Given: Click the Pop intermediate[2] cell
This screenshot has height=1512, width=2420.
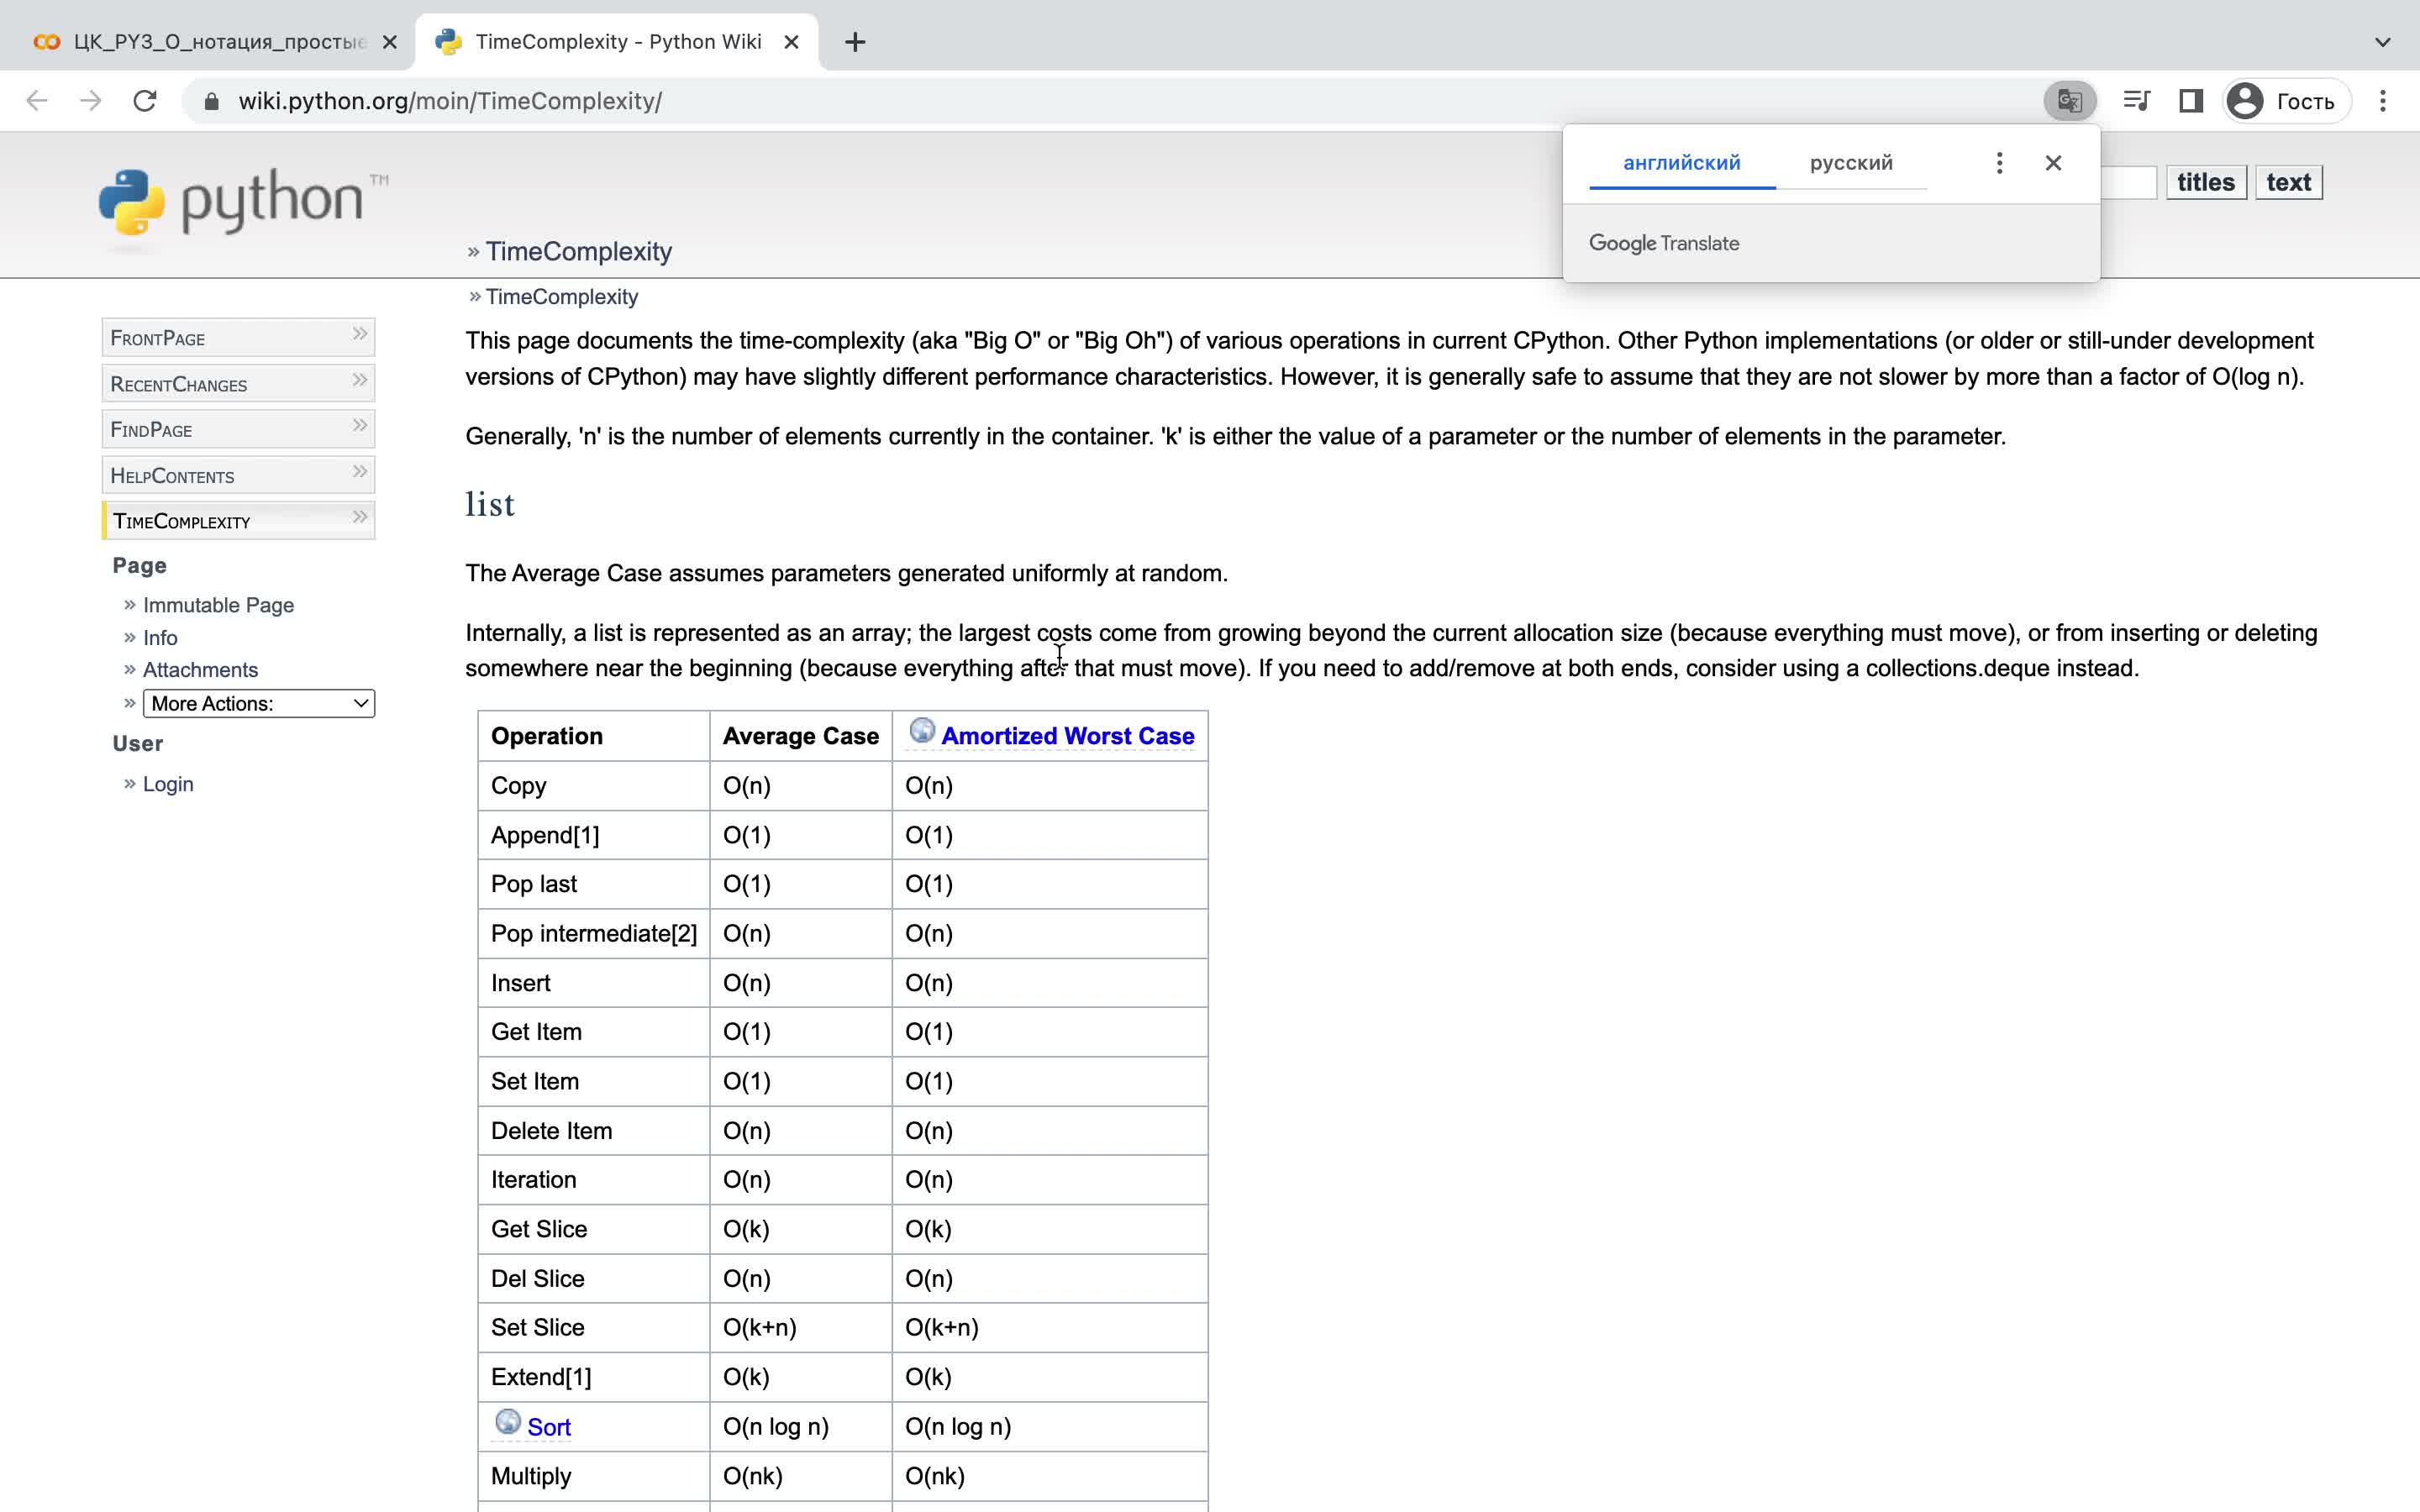Looking at the screenshot, I should [x=594, y=934].
